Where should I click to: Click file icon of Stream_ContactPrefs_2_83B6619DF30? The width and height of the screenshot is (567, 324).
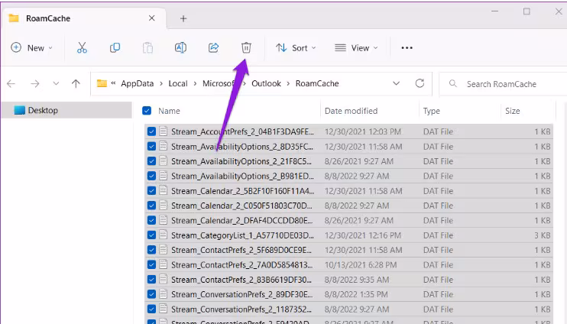(164, 279)
